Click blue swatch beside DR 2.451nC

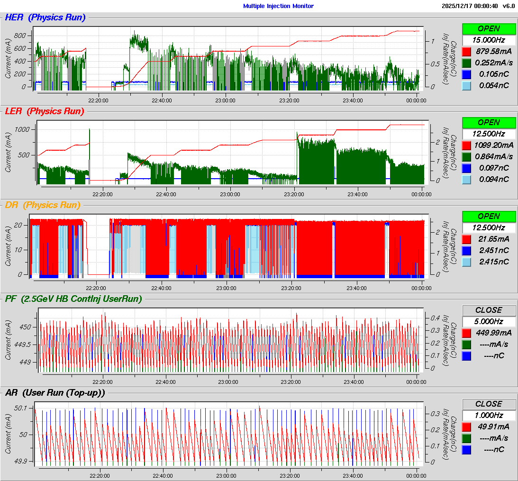[x=466, y=250]
